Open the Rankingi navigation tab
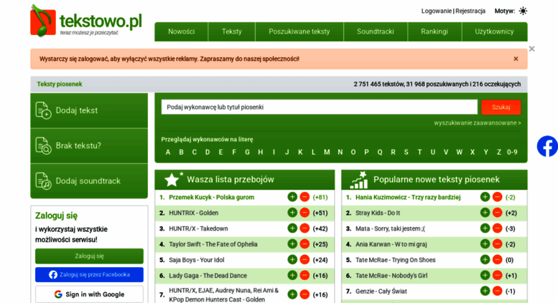 (434, 32)
